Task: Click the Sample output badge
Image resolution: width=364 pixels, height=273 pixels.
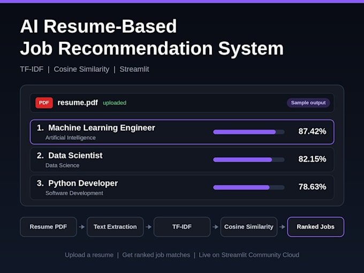Action: [x=308, y=103]
